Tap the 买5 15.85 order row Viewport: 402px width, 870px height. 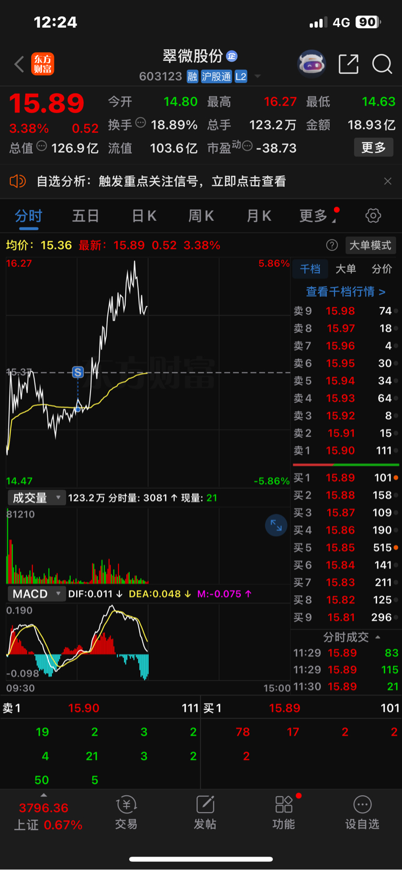coord(345,548)
